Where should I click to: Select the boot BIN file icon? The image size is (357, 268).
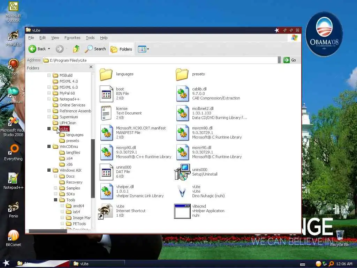pyautogui.click(x=106, y=94)
